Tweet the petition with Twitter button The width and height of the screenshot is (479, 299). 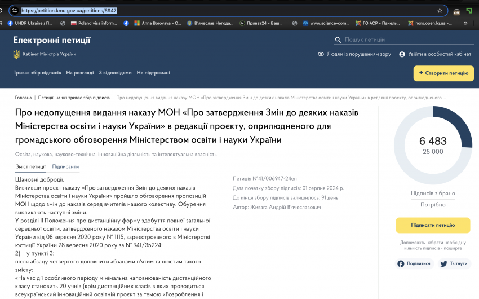(454, 263)
